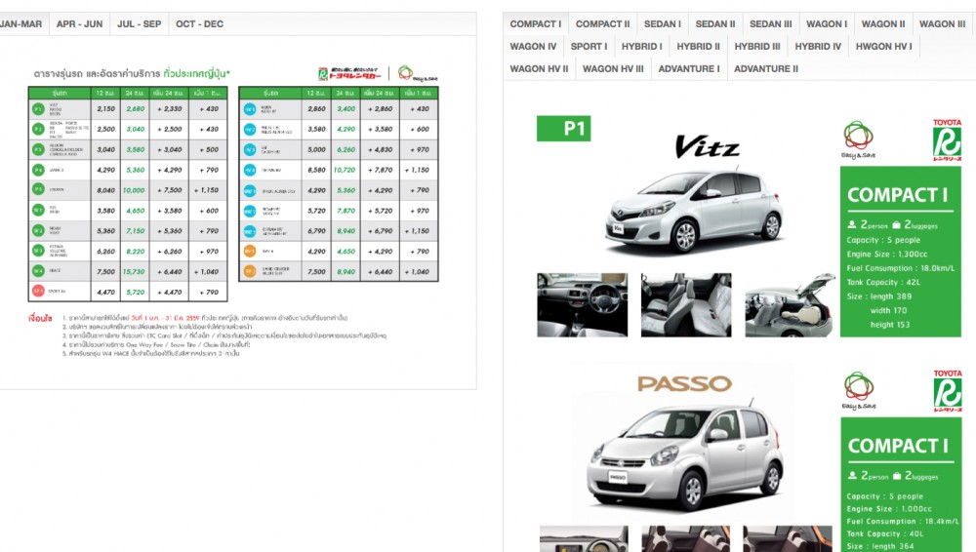This screenshot has height=552, width=976.
Task: Go to the HYBRID III tab
Action: click(757, 46)
